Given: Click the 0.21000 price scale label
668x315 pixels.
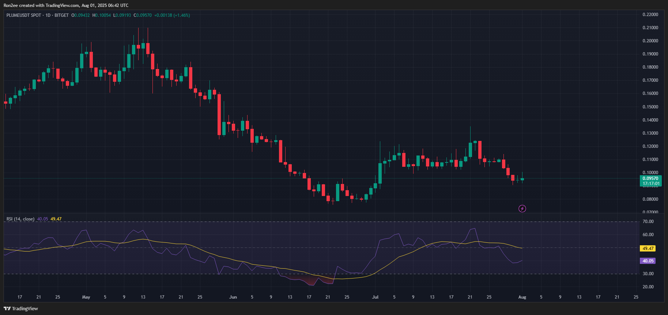Looking at the screenshot, I should coord(650,28).
